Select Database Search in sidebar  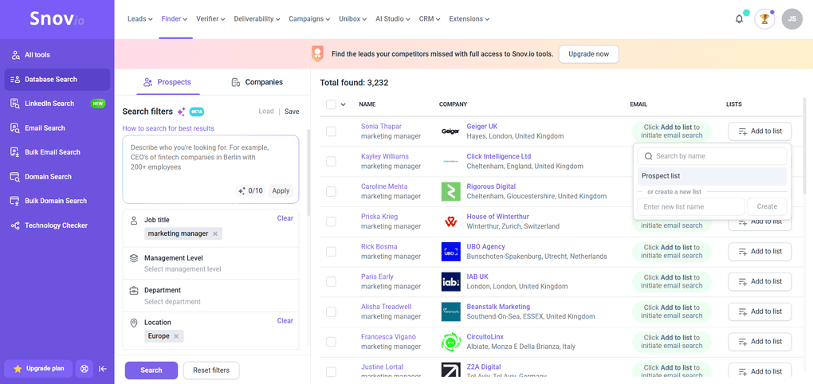click(x=57, y=80)
